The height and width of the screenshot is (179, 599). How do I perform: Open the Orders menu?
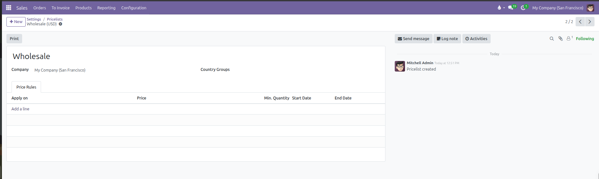pos(40,8)
